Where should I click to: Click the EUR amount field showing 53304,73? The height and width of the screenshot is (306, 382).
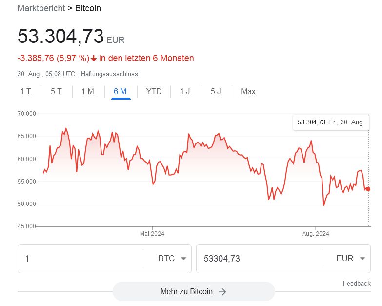259,259
